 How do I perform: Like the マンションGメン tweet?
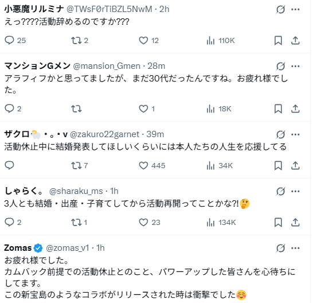[143, 109]
